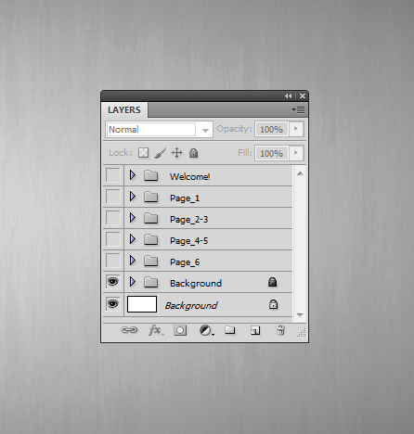This screenshot has height=434, width=414.
Task: Enable lock image pixels brush icon
Action: [x=161, y=153]
